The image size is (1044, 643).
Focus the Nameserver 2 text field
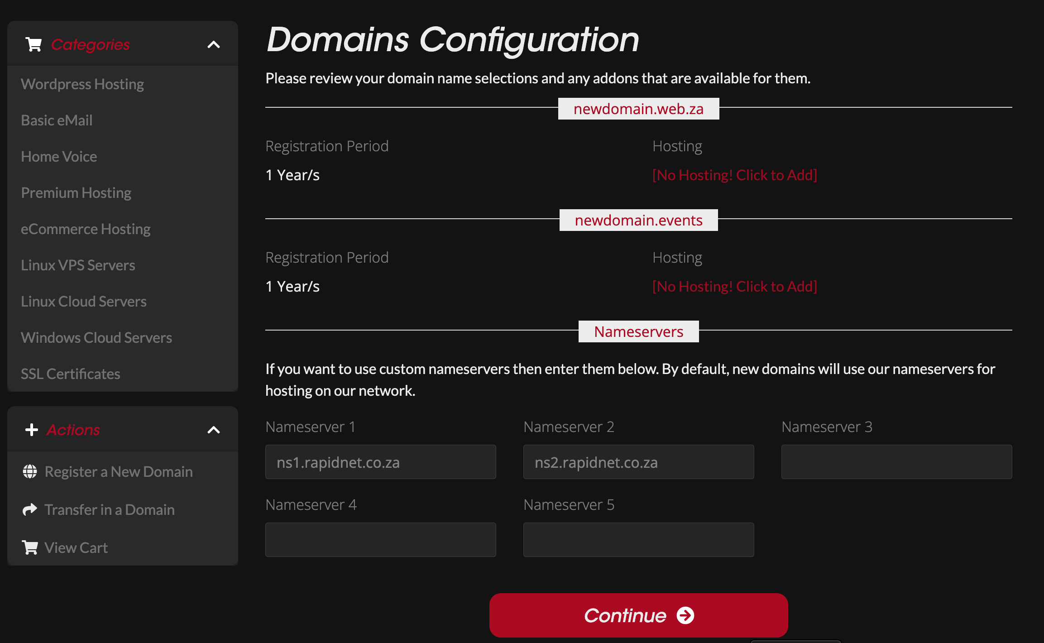point(638,462)
